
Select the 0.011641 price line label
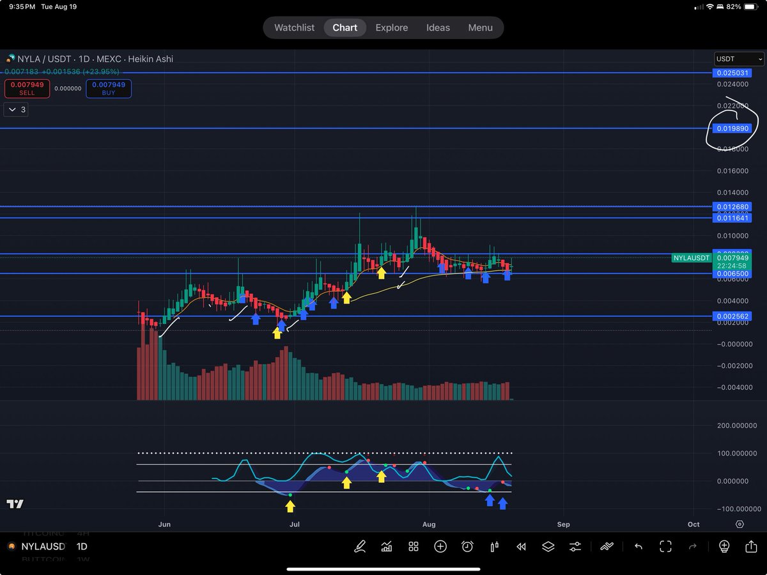[x=732, y=218]
